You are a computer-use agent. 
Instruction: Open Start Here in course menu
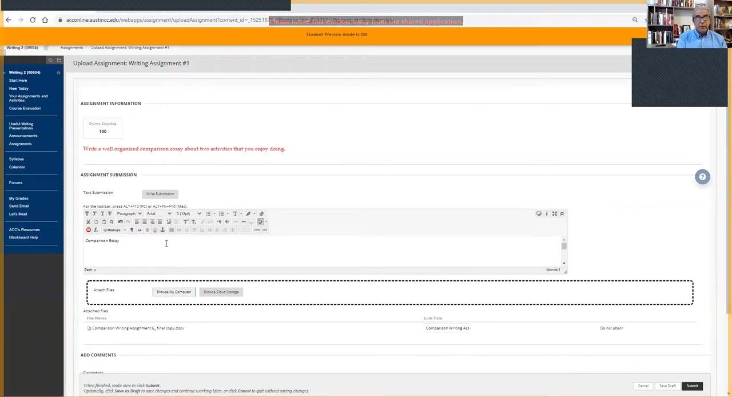[x=18, y=81]
